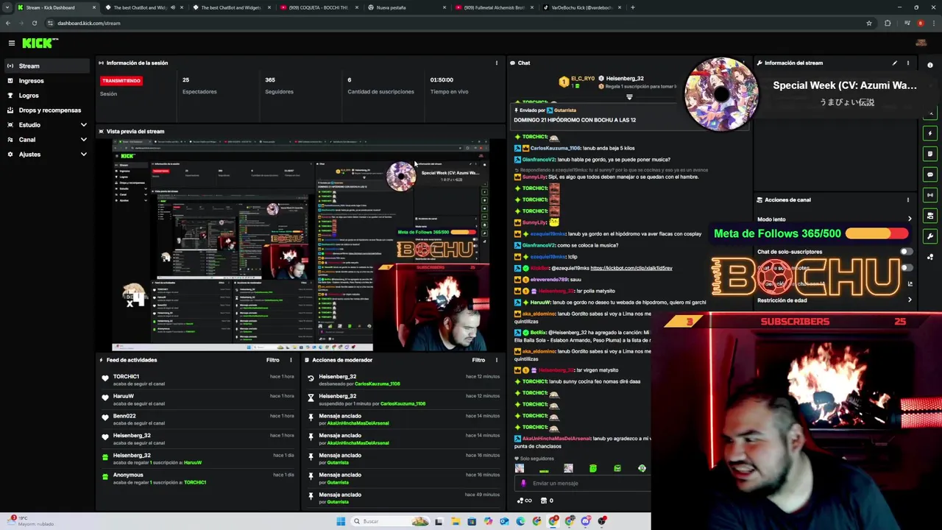This screenshot has width=942, height=530.
Task: Click broadcast signal icon in right sidebar
Action: [930, 195]
